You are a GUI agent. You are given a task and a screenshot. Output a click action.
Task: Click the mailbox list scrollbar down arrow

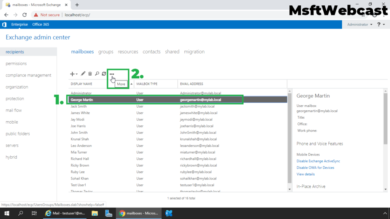tap(289, 189)
